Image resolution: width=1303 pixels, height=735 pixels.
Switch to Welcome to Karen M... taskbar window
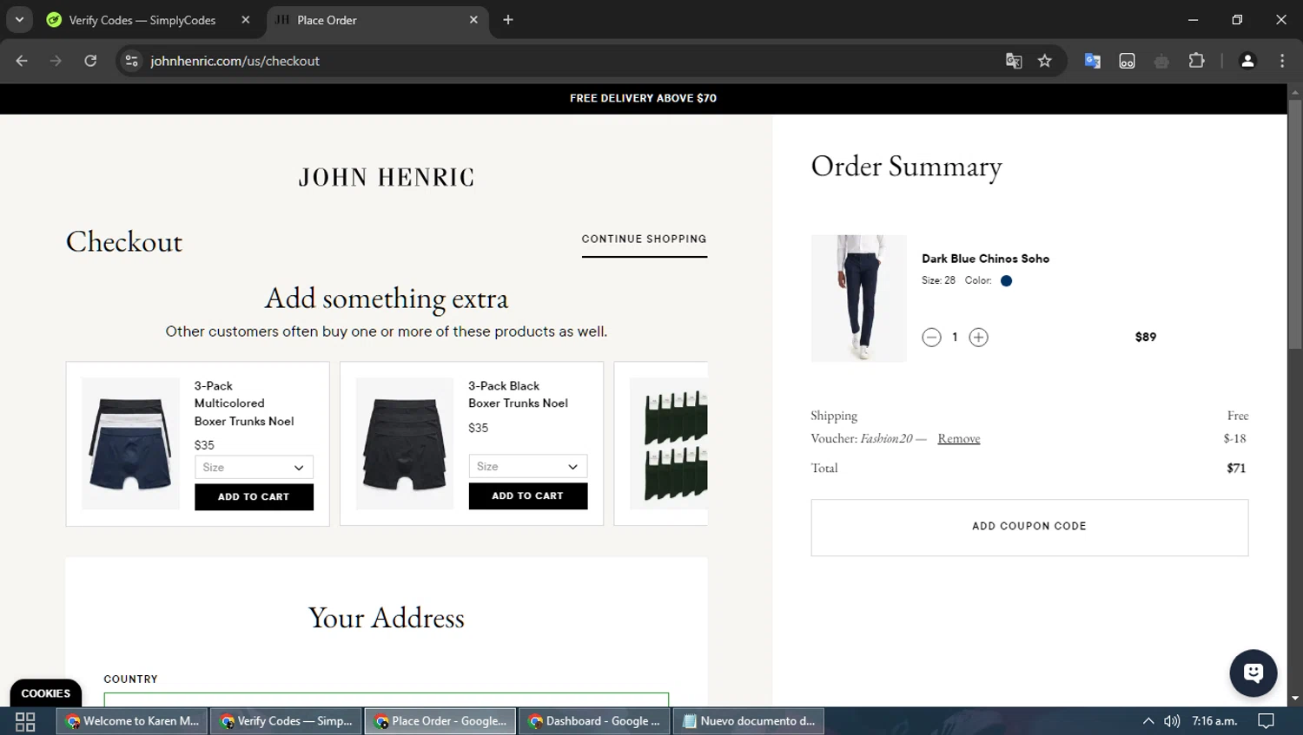(x=132, y=721)
